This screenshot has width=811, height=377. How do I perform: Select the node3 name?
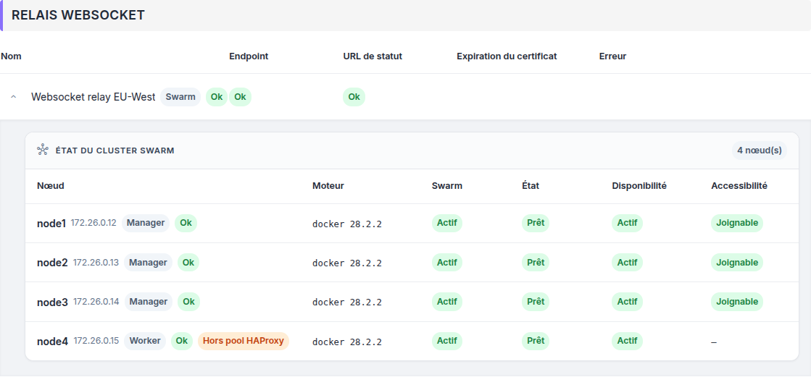[52, 302]
